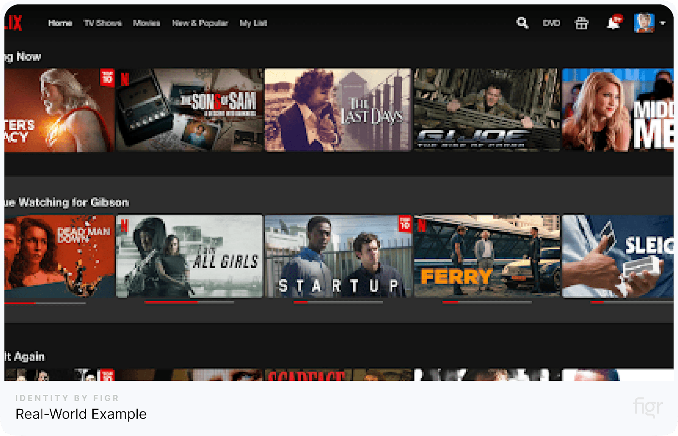This screenshot has height=436, width=678.
Task: Click Netflix N badge on For All Girls
Action: coord(125,225)
